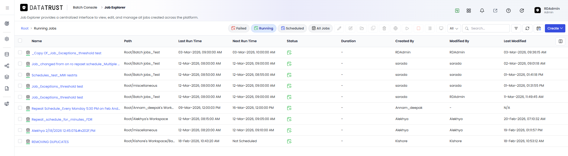Open the notifications bell
568x156 pixels.
pos(482,11)
